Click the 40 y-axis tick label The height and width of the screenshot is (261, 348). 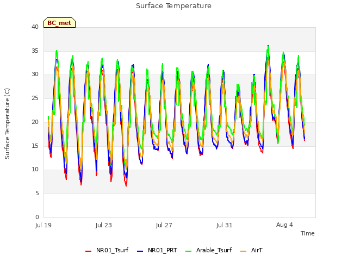point(35,27)
